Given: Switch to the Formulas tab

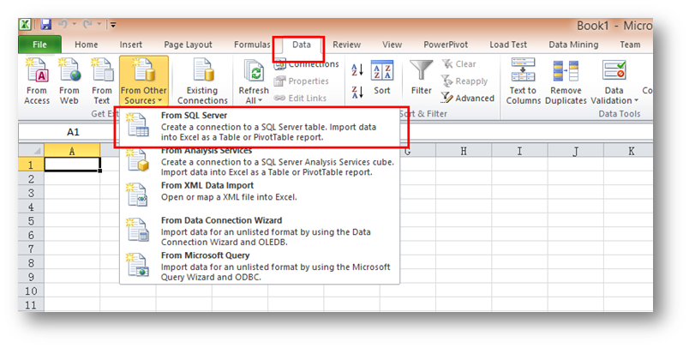Looking at the screenshot, I should point(252,45).
